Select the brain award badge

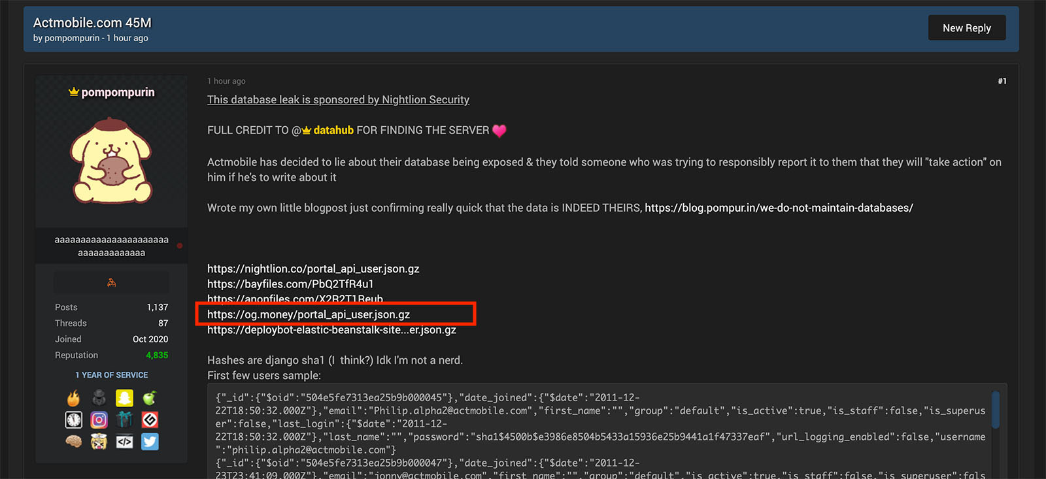coord(73,442)
